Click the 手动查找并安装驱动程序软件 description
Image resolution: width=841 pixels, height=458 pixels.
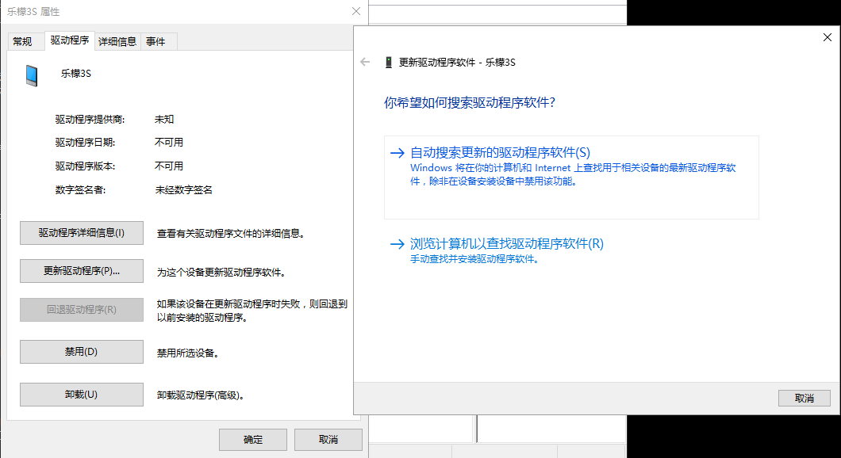[x=474, y=259]
